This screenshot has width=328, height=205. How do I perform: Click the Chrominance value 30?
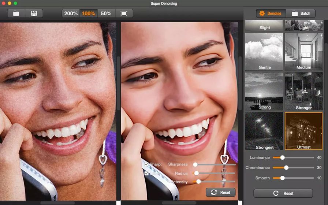[319, 168]
